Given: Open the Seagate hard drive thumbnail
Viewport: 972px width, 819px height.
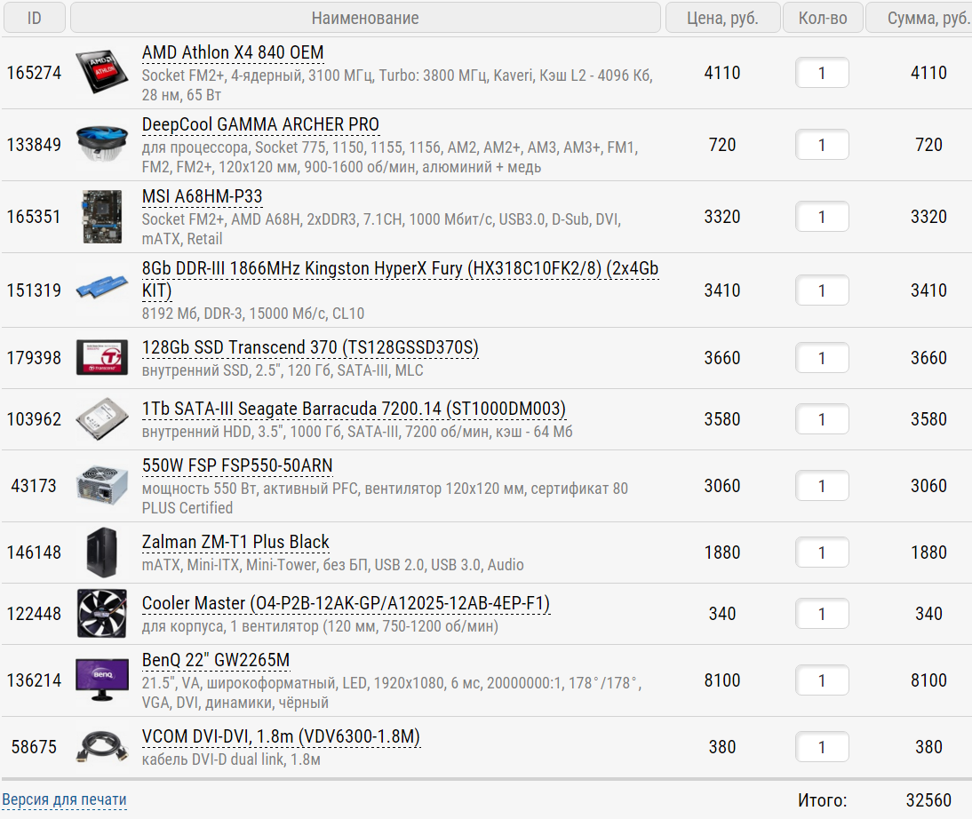Looking at the screenshot, I should coord(102,419).
